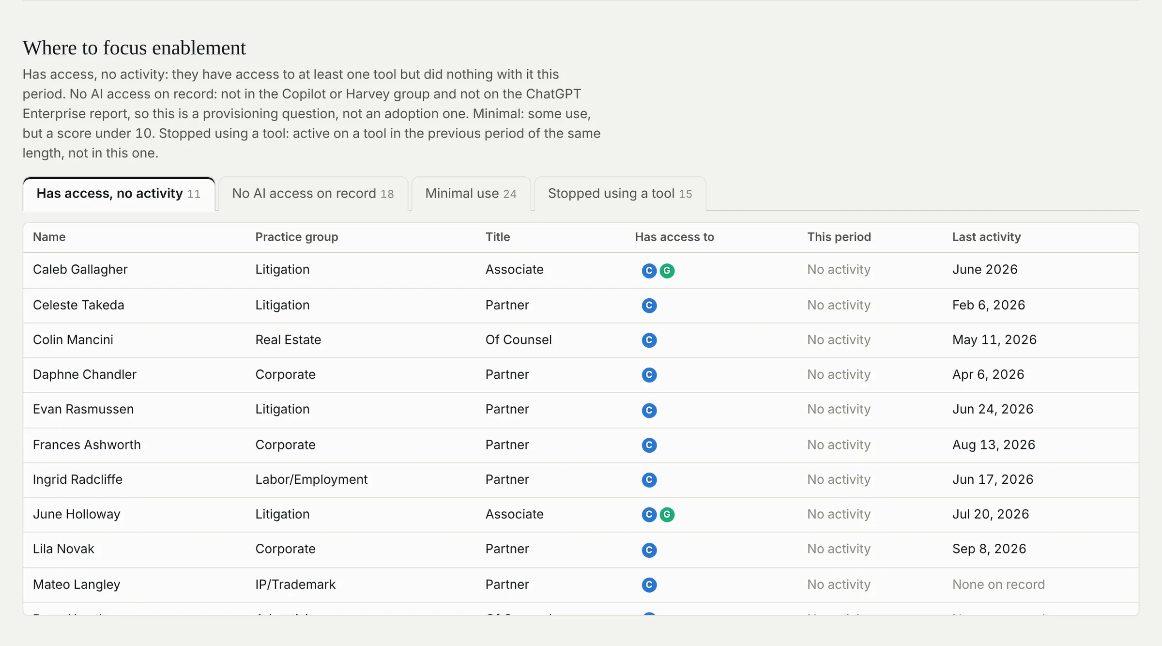Click the 'Aug 13, 2026' last activity date

pos(994,445)
